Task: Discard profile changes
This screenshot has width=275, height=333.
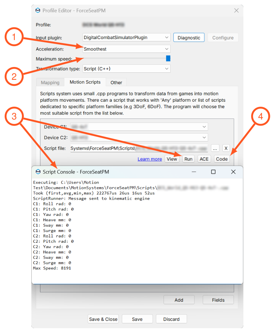Action: (x=171, y=319)
